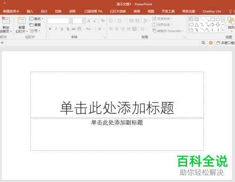Select the elbow arrow connector shape
235x182 pixels.
[207, 24]
